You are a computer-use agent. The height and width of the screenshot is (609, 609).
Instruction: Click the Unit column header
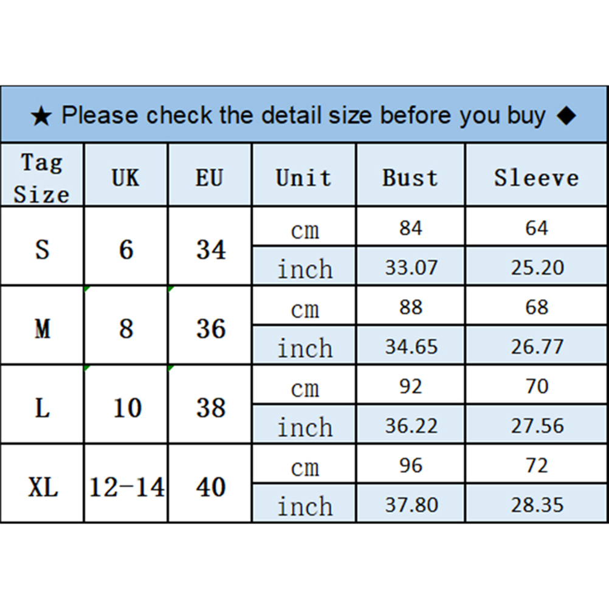pyautogui.click(x=304, y=177)
